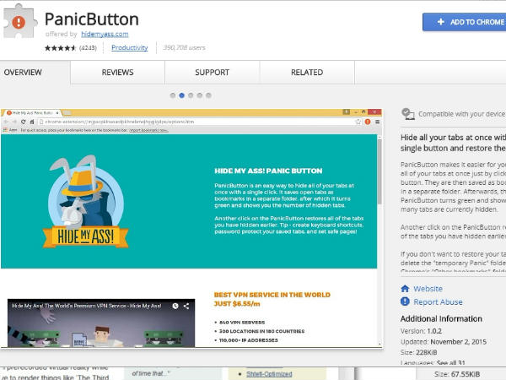Select the first screenshot carousel dot
Viewport: 506px width, 380px height.
(173, 95)
